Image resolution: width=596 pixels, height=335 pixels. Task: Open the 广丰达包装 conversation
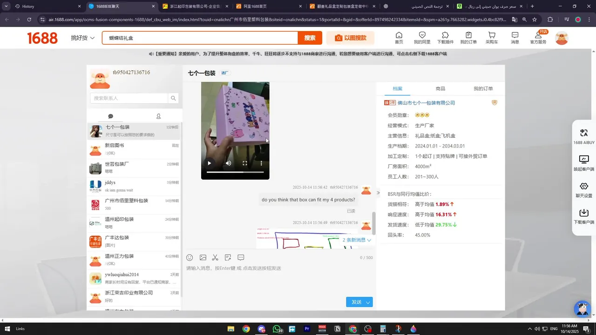point(134,241)
